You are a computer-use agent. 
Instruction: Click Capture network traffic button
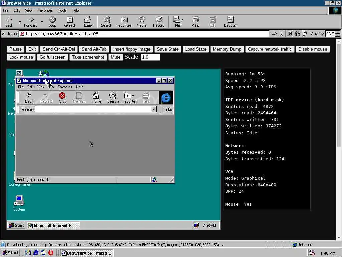270,49
